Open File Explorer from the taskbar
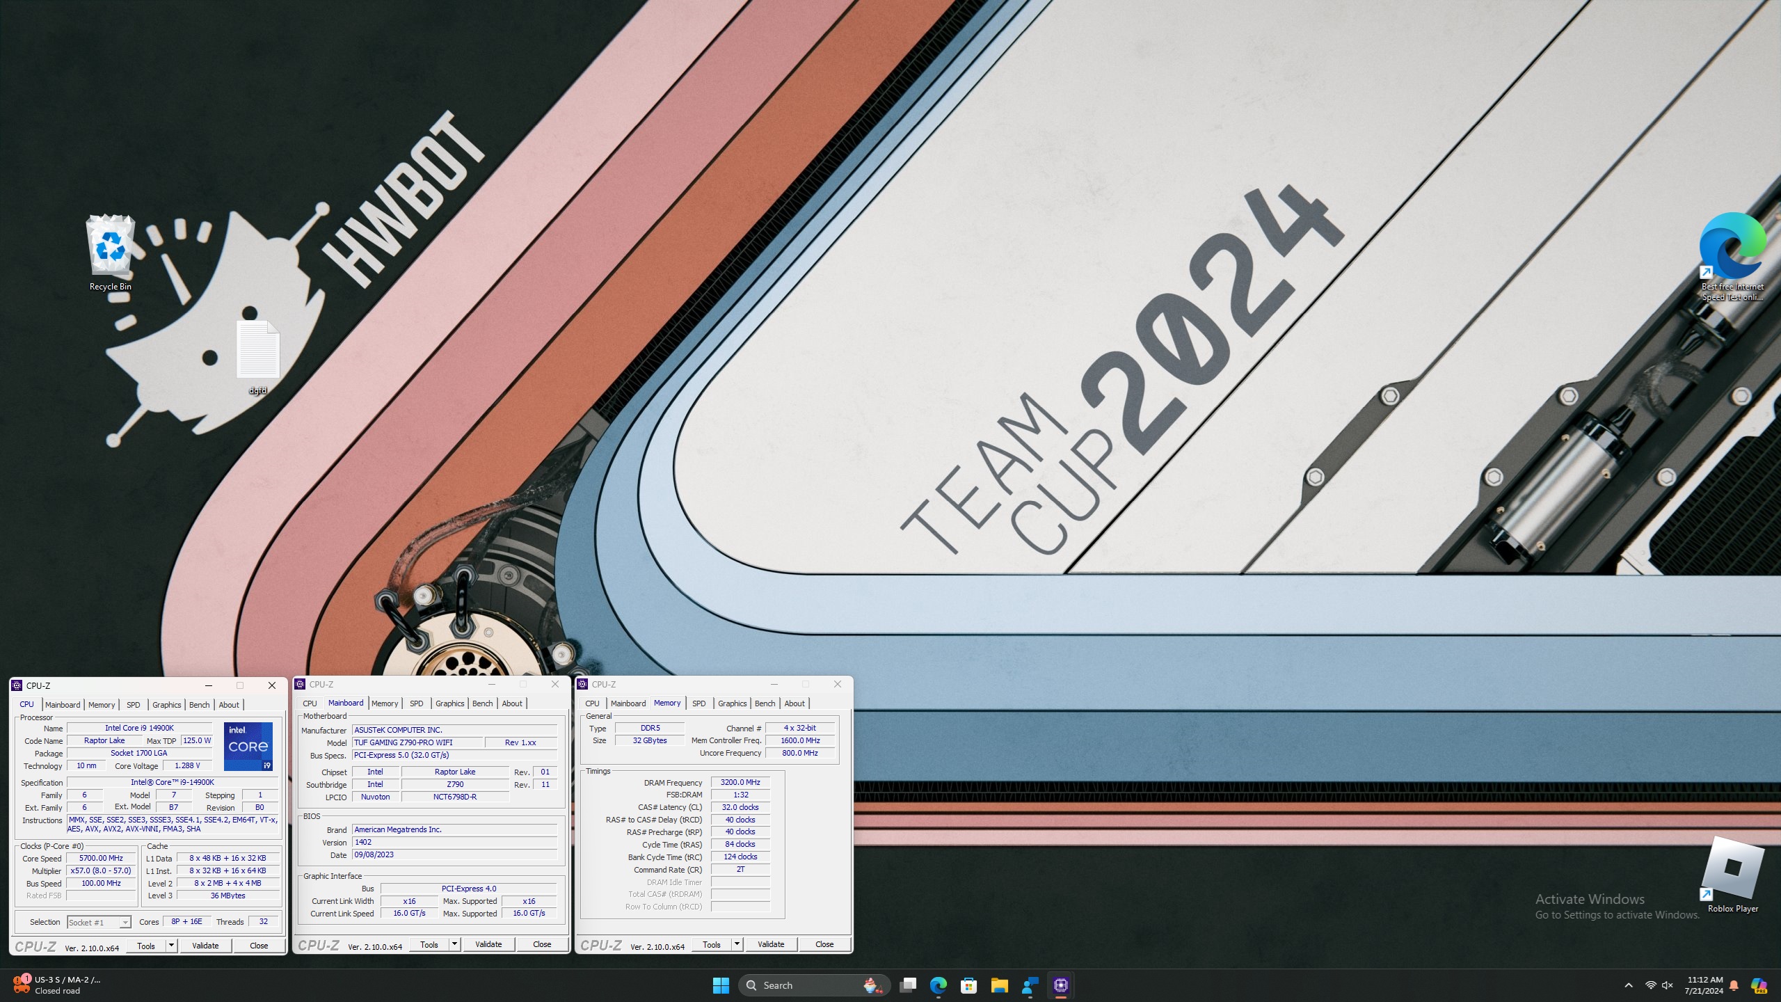Image resolution: width=1781 pixels, height=1002 pixels. pos(1000,985)
